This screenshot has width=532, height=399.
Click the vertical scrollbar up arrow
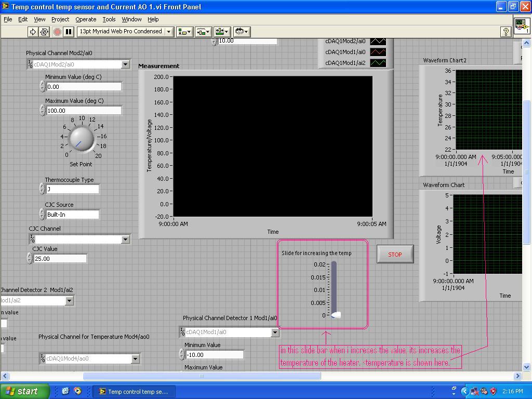[x=527, y=43]
